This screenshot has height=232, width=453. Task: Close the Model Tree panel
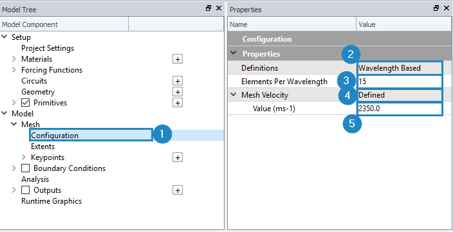[219, 8]
